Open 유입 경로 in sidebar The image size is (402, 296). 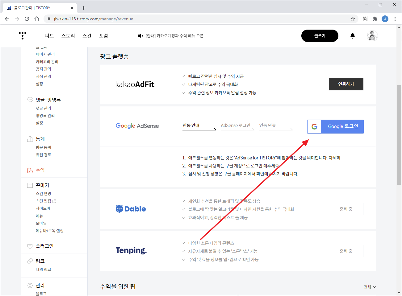pyautogui.click(x=43, y=155)
